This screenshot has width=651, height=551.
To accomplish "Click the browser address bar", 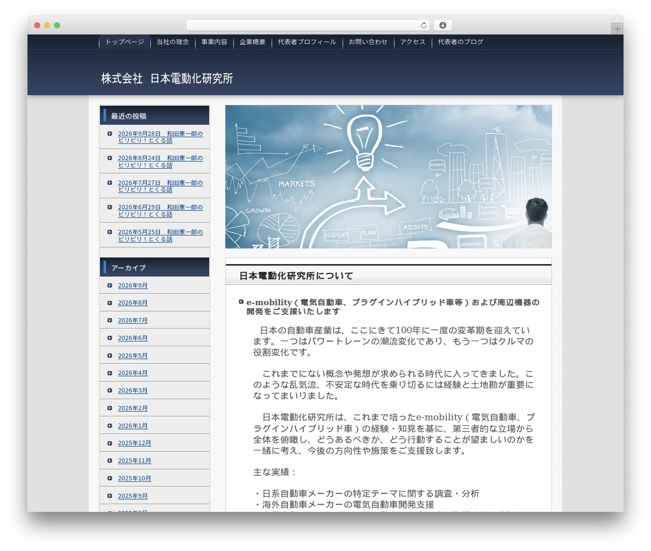I will (308, 25).
